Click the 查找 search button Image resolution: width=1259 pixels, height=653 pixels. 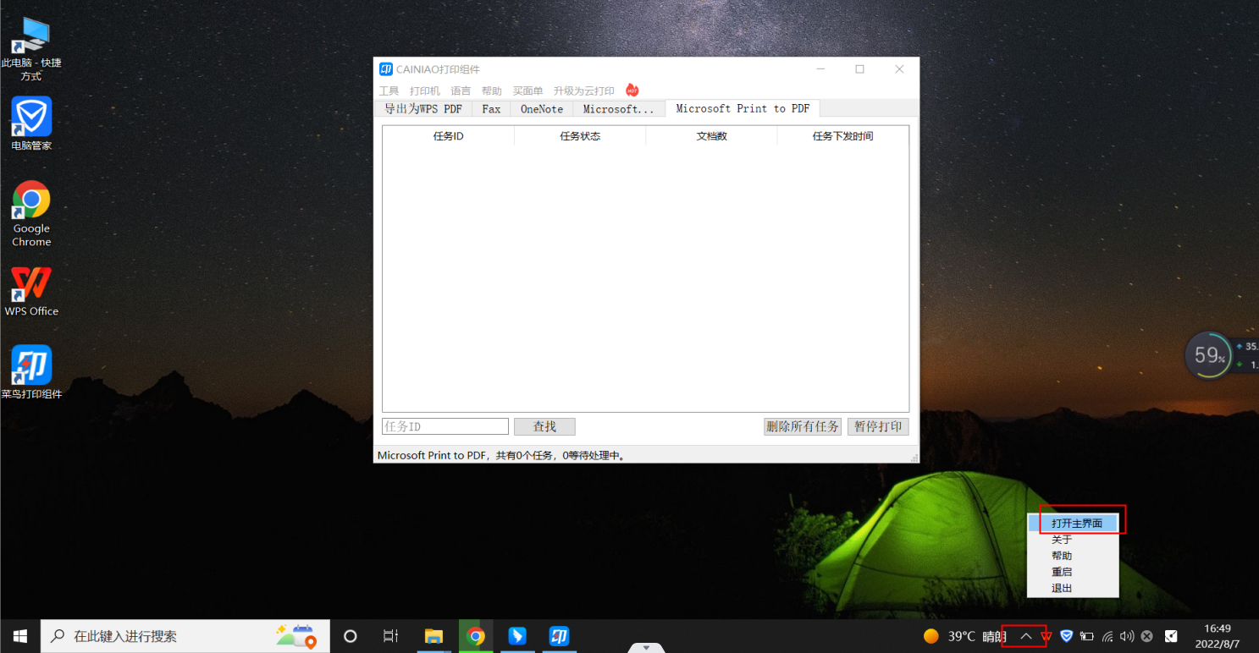click(544, 426)
